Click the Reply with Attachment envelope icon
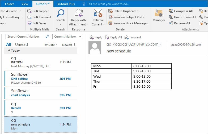 pyautogui.click(x=79, y=13)
